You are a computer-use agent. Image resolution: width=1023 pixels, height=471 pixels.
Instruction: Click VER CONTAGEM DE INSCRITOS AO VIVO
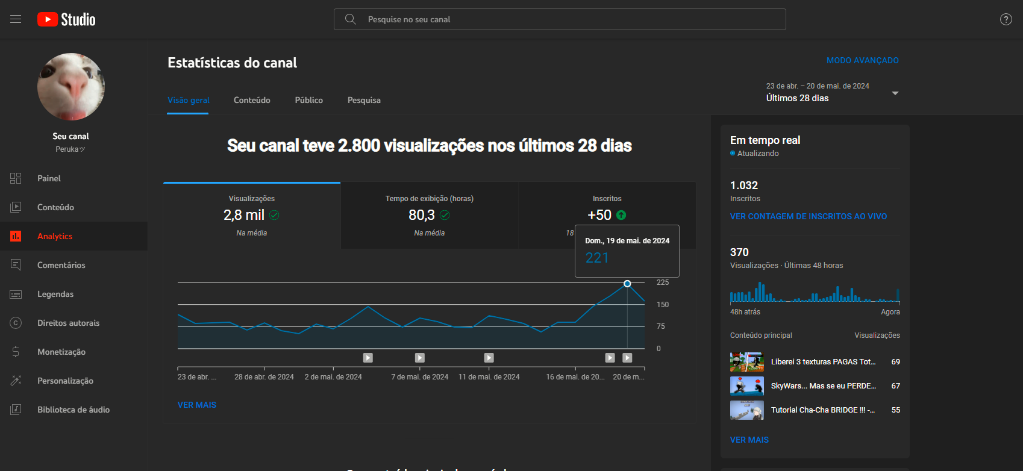(808, 216)
